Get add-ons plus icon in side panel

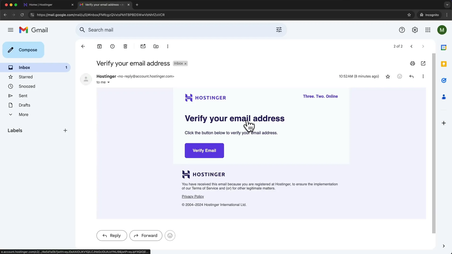(444, 123)
